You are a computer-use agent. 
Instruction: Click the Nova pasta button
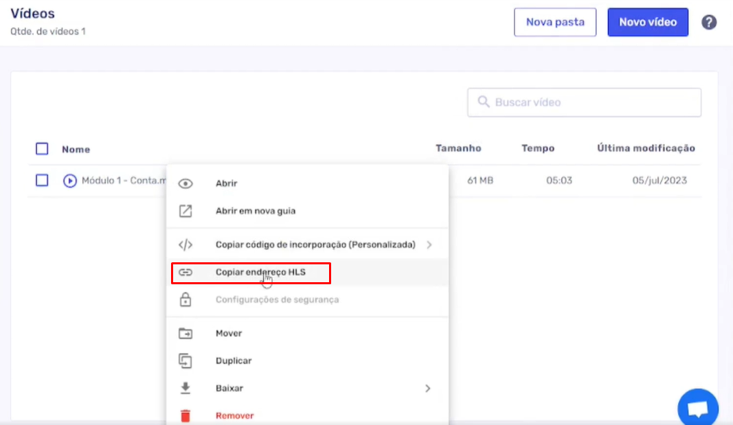[555, 22]
